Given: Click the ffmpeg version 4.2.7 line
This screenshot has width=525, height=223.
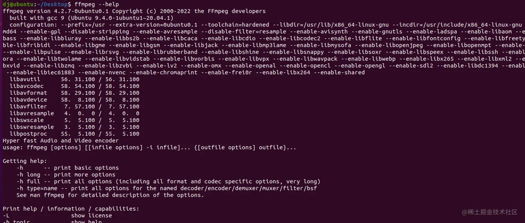Looking at the screenshot, I should tap(134, 11).
